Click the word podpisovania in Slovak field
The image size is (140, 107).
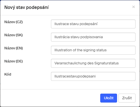[92, 37]
